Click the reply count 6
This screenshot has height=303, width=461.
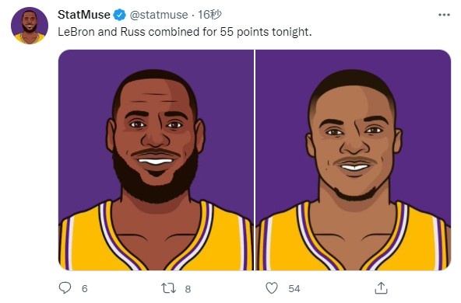(x=85, y=289)
